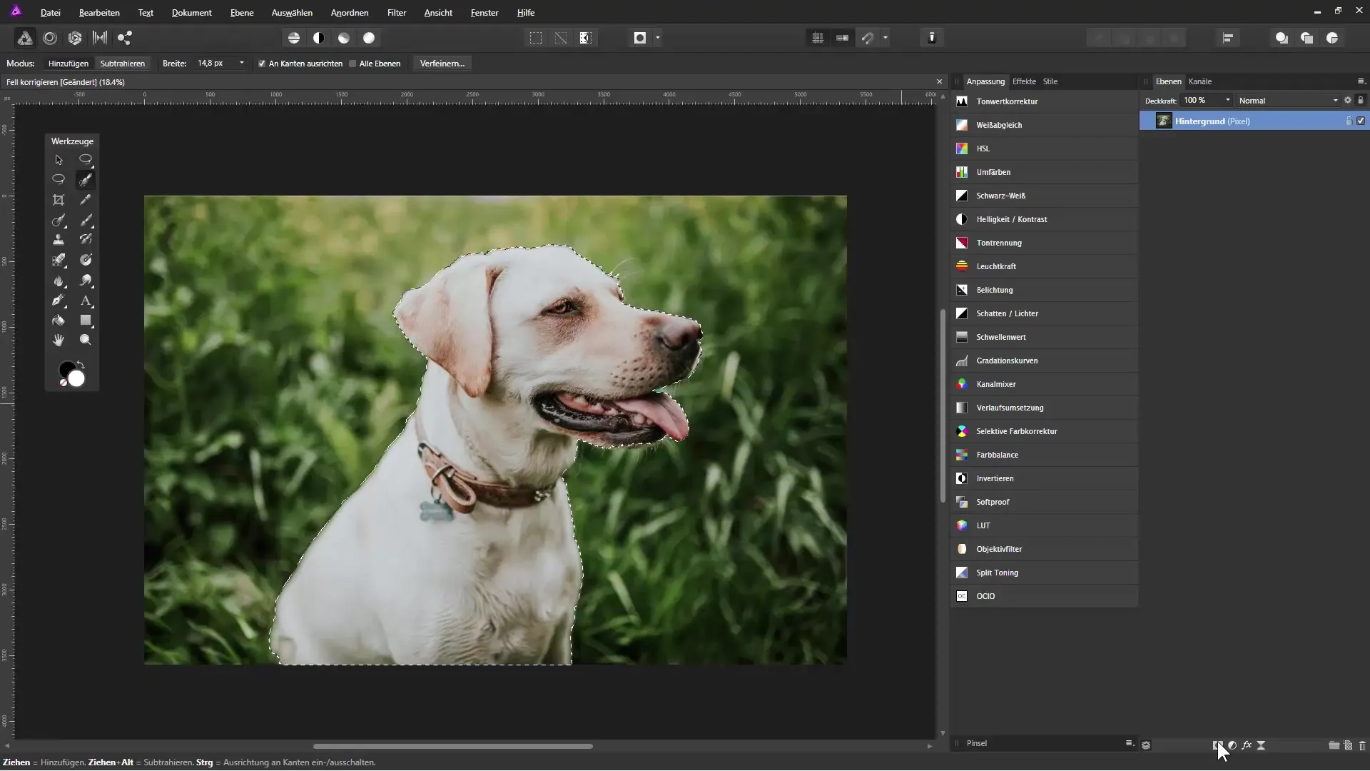
Task: Open adjustment layer icon at Layers panel bottom
Action: point(1232,745)
